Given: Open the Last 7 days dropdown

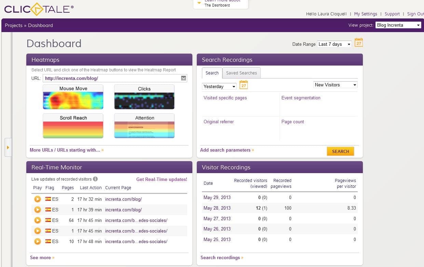Looking at the screenshot, I should click(x=334, y=44).
